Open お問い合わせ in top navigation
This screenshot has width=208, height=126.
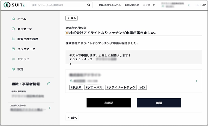pyautogui.click(x=132, y=5)
